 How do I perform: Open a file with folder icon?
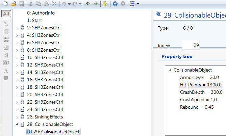14,4
